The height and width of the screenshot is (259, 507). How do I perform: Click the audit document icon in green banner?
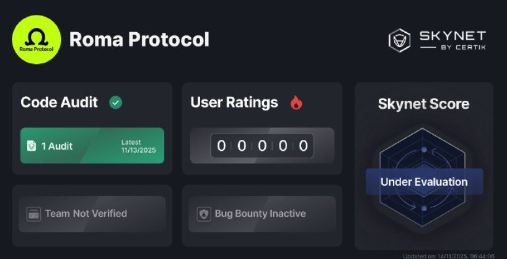pyautogui.click(x=32, y=146)
